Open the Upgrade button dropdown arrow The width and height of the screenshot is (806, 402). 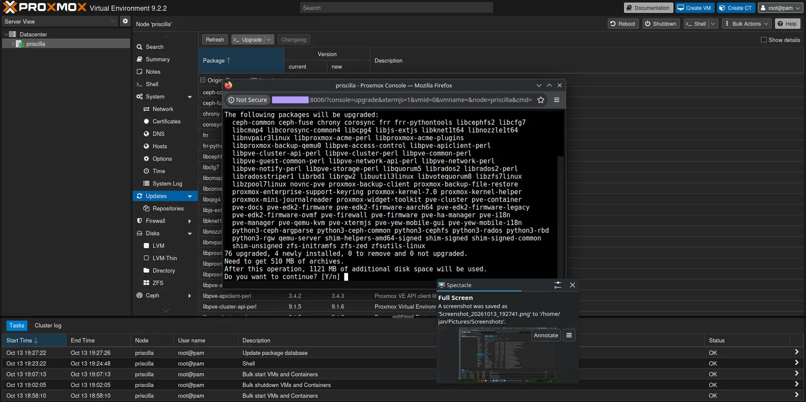(268, 40)
